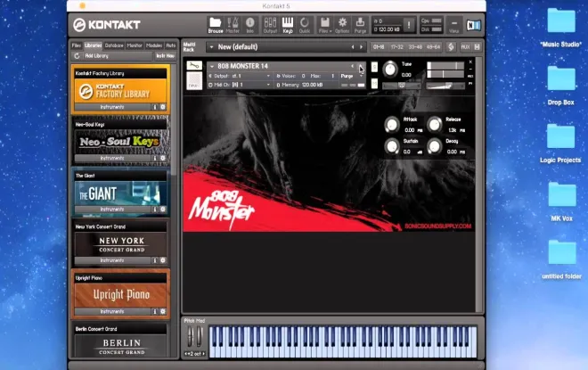Open Instruments of Neo-Soul Keys
The height and width of the screenshot is (370, 588).
[112, 158]
